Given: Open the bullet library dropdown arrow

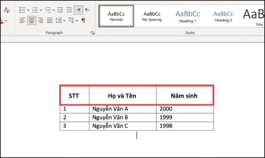Looking at the screenshot, I should (28, 10).
